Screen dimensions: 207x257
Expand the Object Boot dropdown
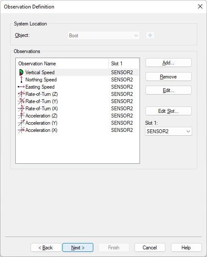click(x=103, y=35)
